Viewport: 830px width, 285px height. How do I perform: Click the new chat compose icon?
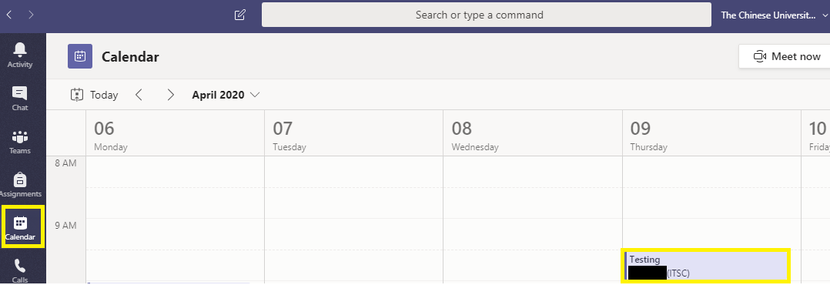coord(239,15)
